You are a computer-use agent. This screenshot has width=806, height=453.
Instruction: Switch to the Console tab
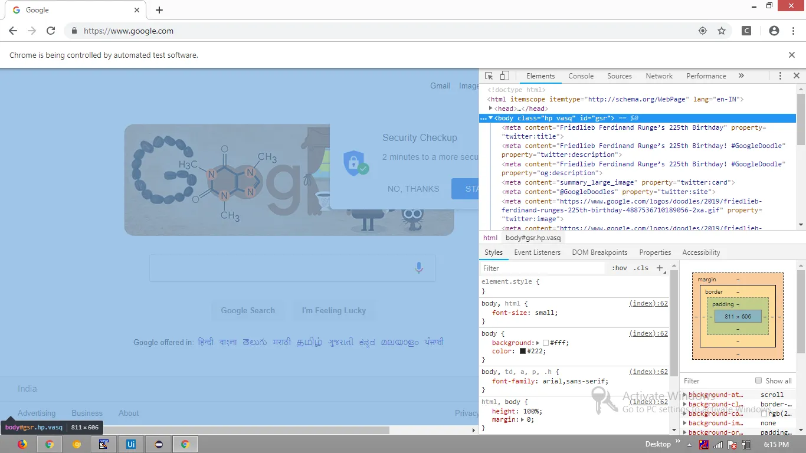(581, 76)
